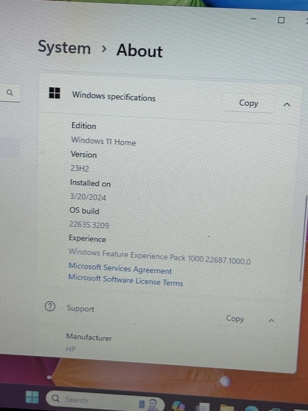Click the search highlight image in taskbar search
The height and width of the screenshot is (411, 308).
149,404
